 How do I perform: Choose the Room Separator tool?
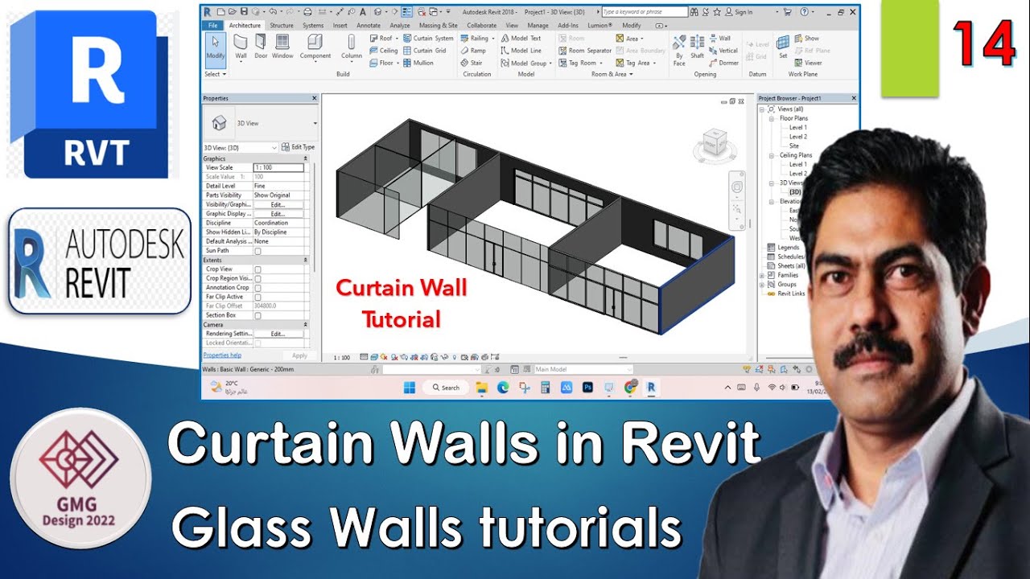[x=585, y=50]
